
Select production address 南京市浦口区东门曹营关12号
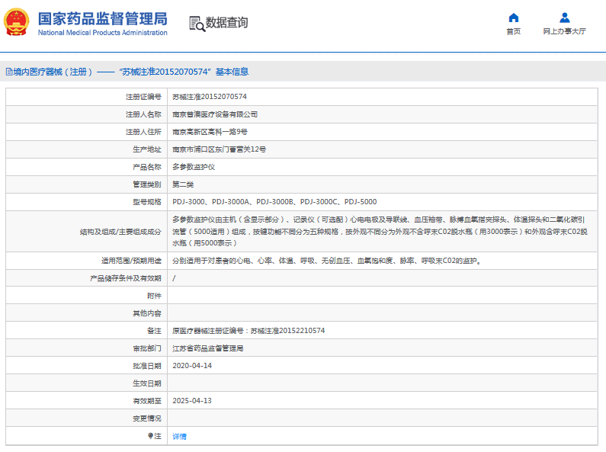(x=219, y=149)
